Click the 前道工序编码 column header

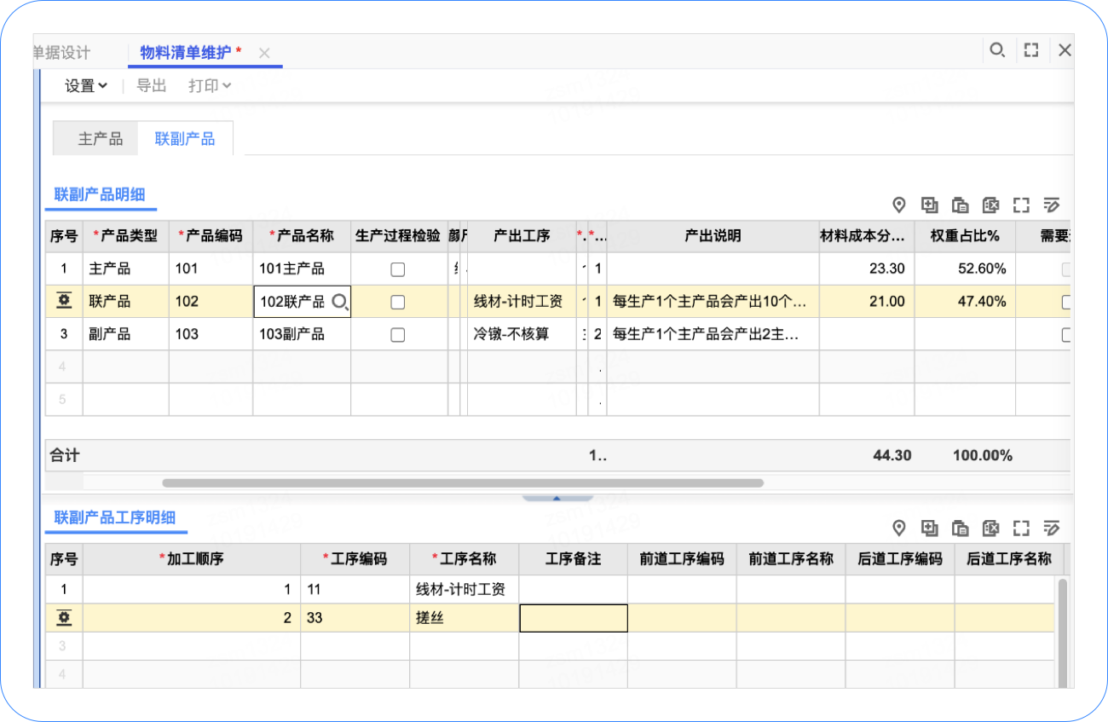[682, 559]
